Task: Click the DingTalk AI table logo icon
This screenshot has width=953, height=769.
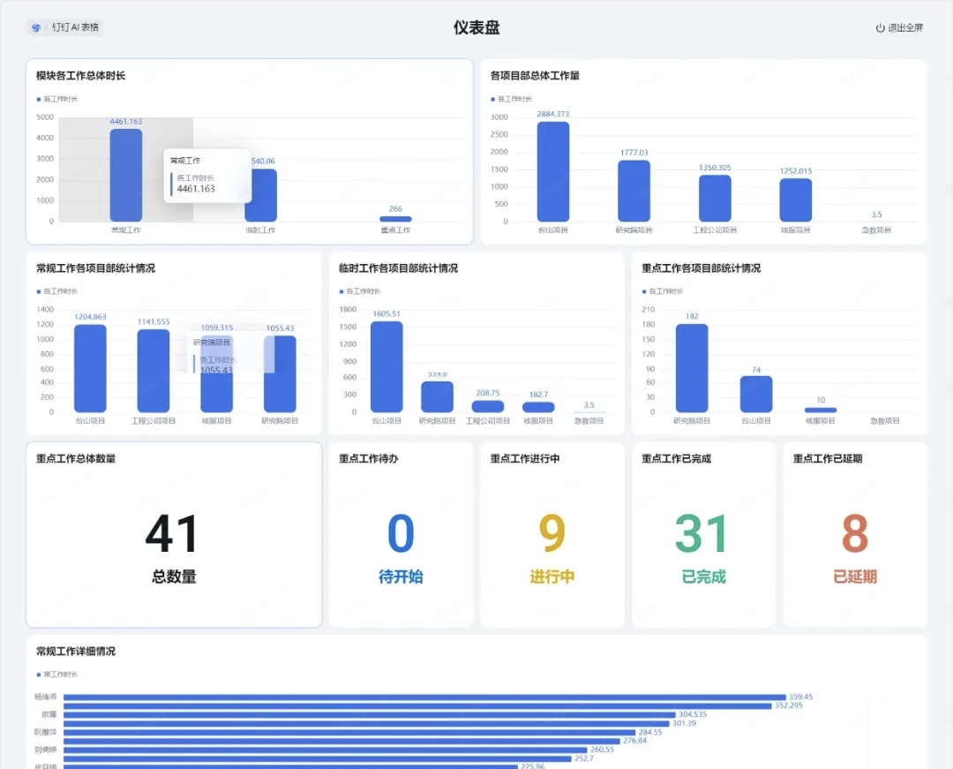Action: click(36, 27)
